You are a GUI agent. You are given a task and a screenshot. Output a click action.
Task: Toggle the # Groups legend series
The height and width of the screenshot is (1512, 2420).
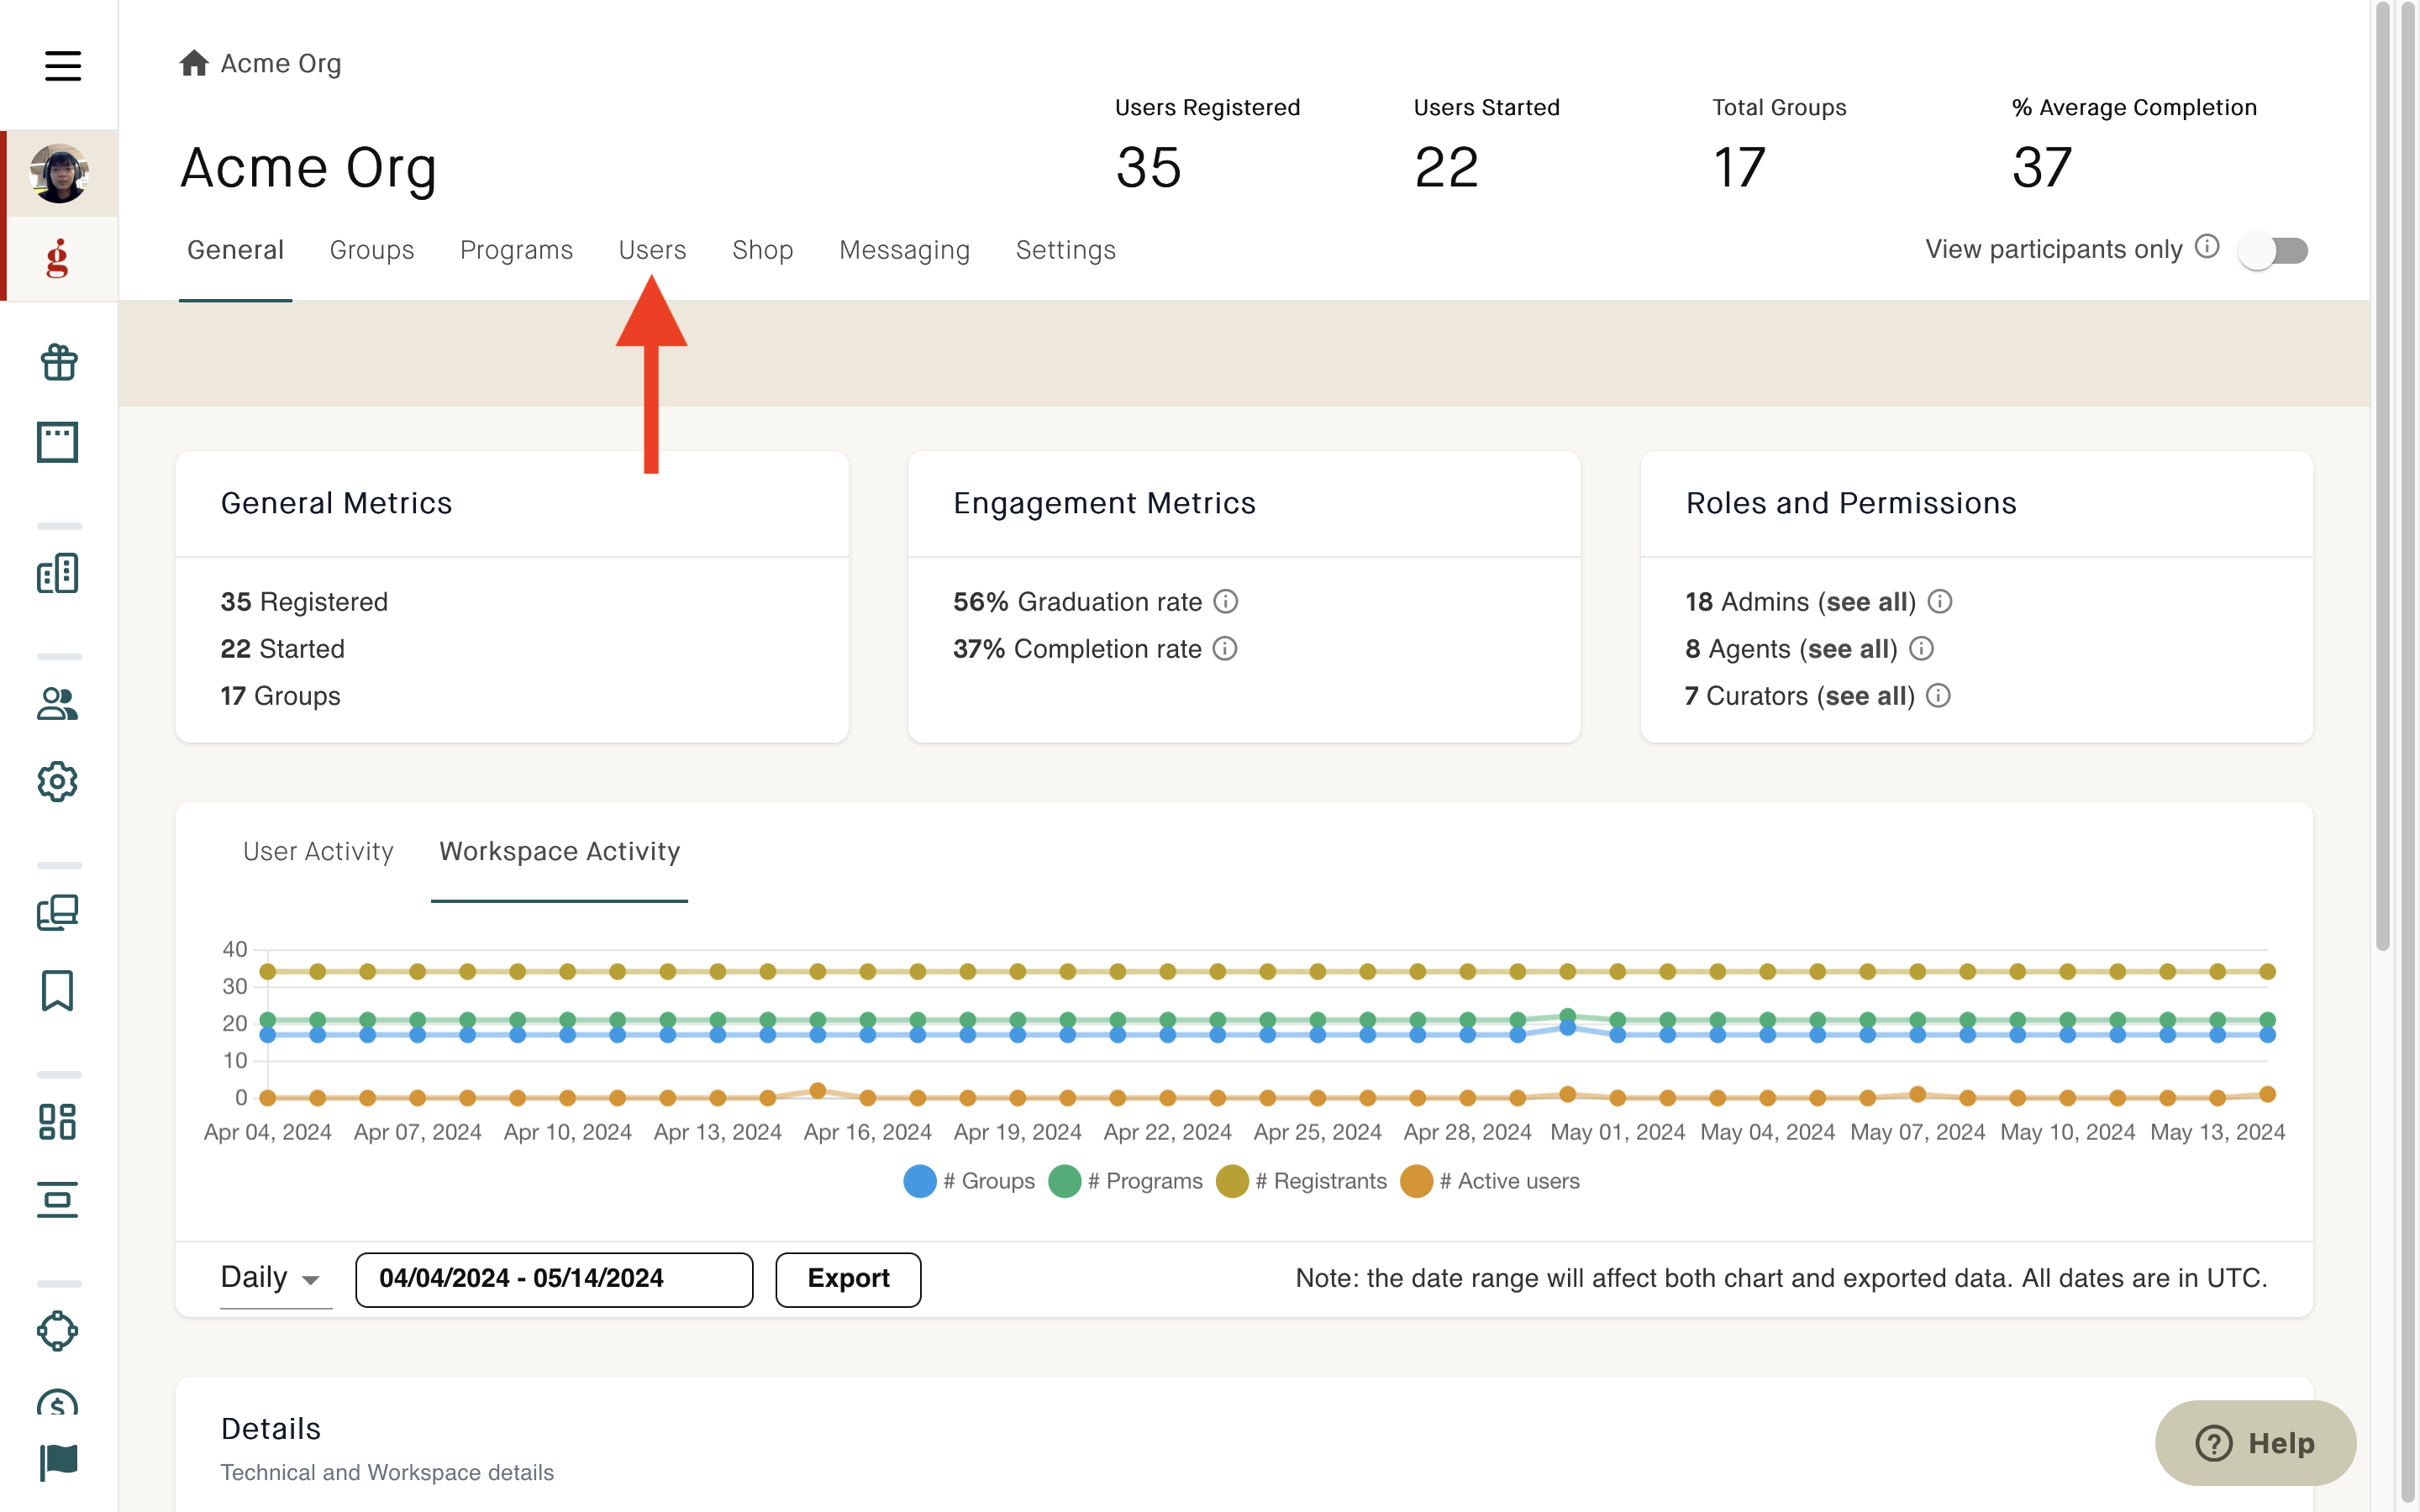pos(969,1181)
